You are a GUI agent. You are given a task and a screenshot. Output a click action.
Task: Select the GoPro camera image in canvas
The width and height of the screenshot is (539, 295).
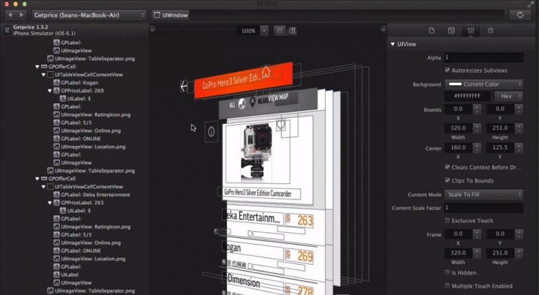[259, 152]
